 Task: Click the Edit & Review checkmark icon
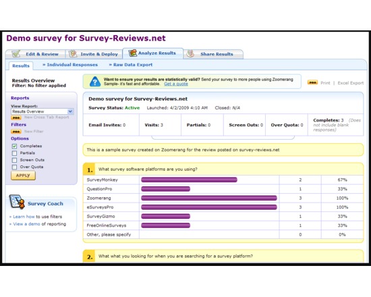(16, 54)
